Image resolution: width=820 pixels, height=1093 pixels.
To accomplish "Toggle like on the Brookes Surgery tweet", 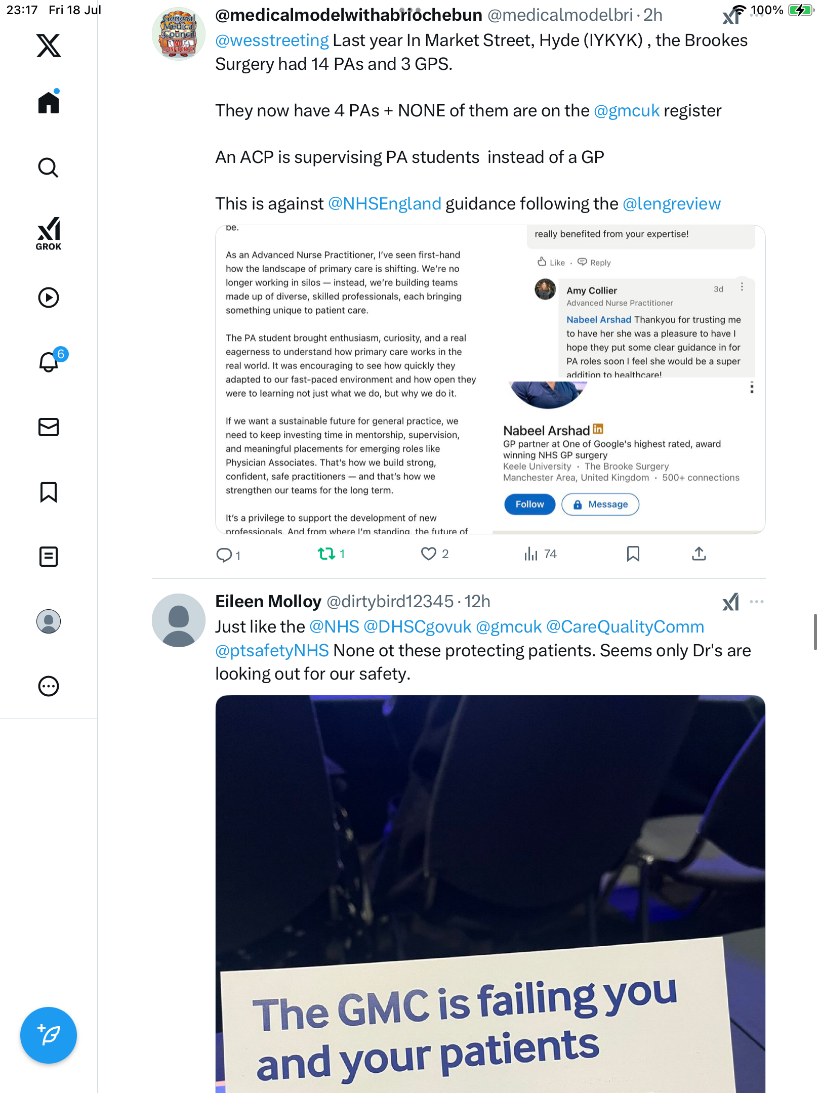I will [x=434, y=554].
